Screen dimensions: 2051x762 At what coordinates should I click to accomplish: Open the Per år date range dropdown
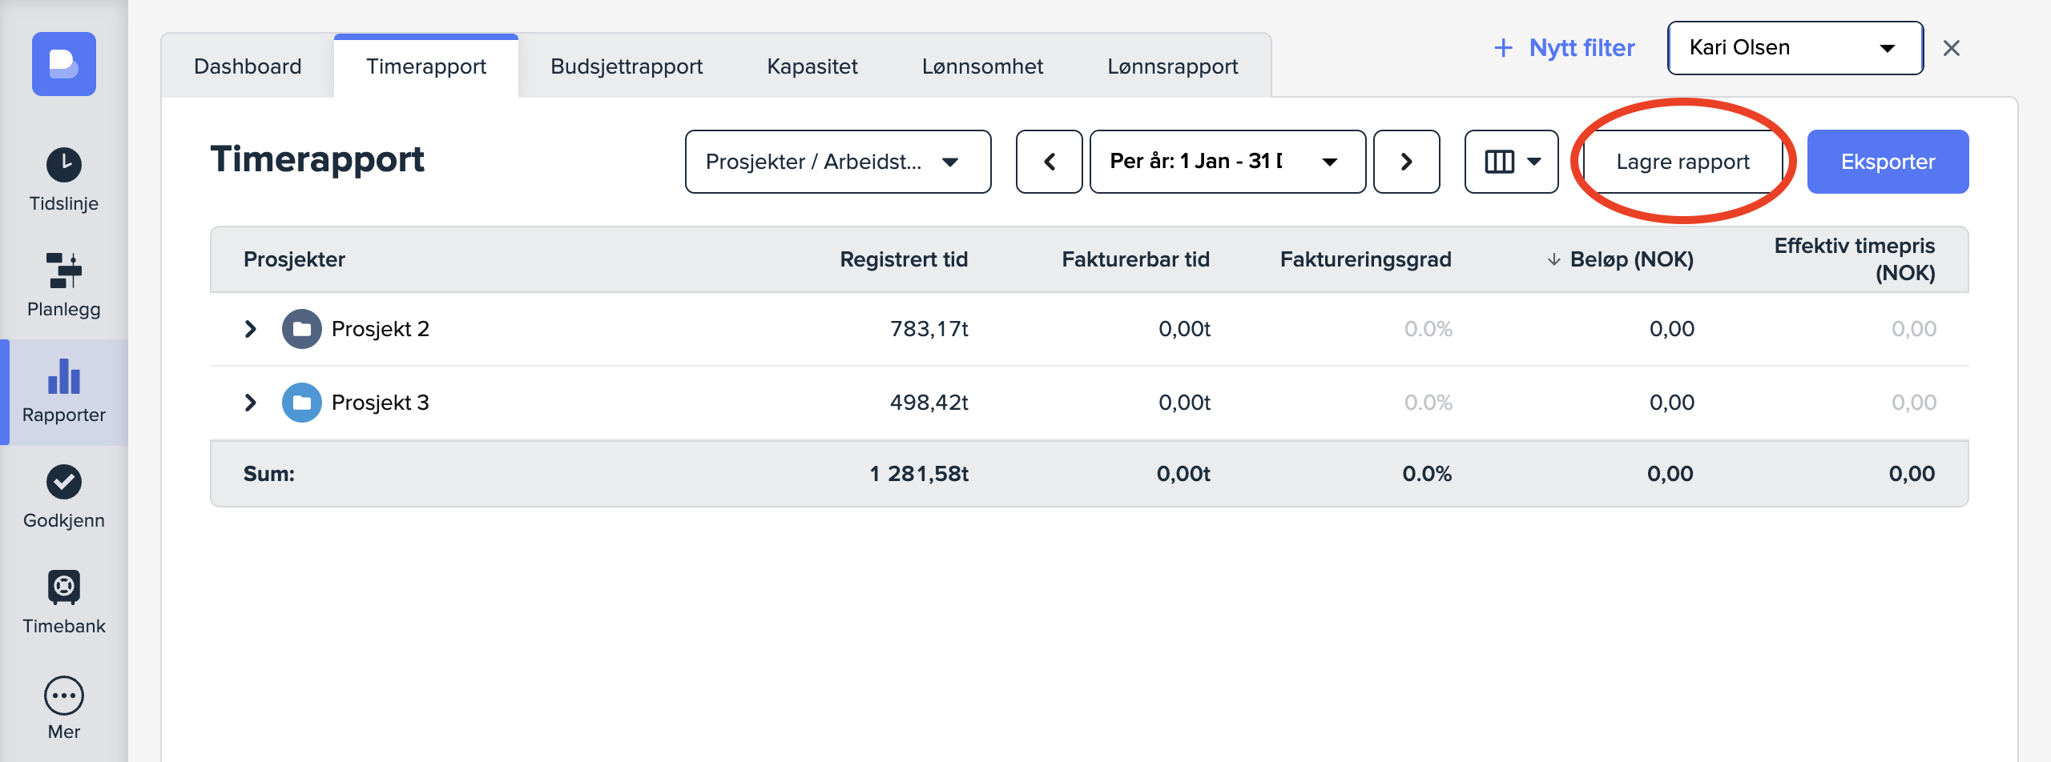tap(1226, 162)
